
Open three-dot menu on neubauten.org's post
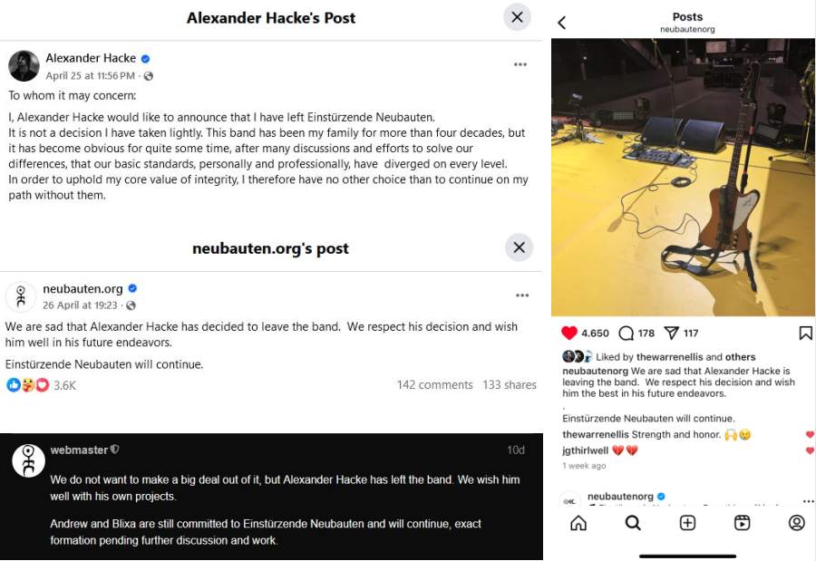tap(522, 295)
